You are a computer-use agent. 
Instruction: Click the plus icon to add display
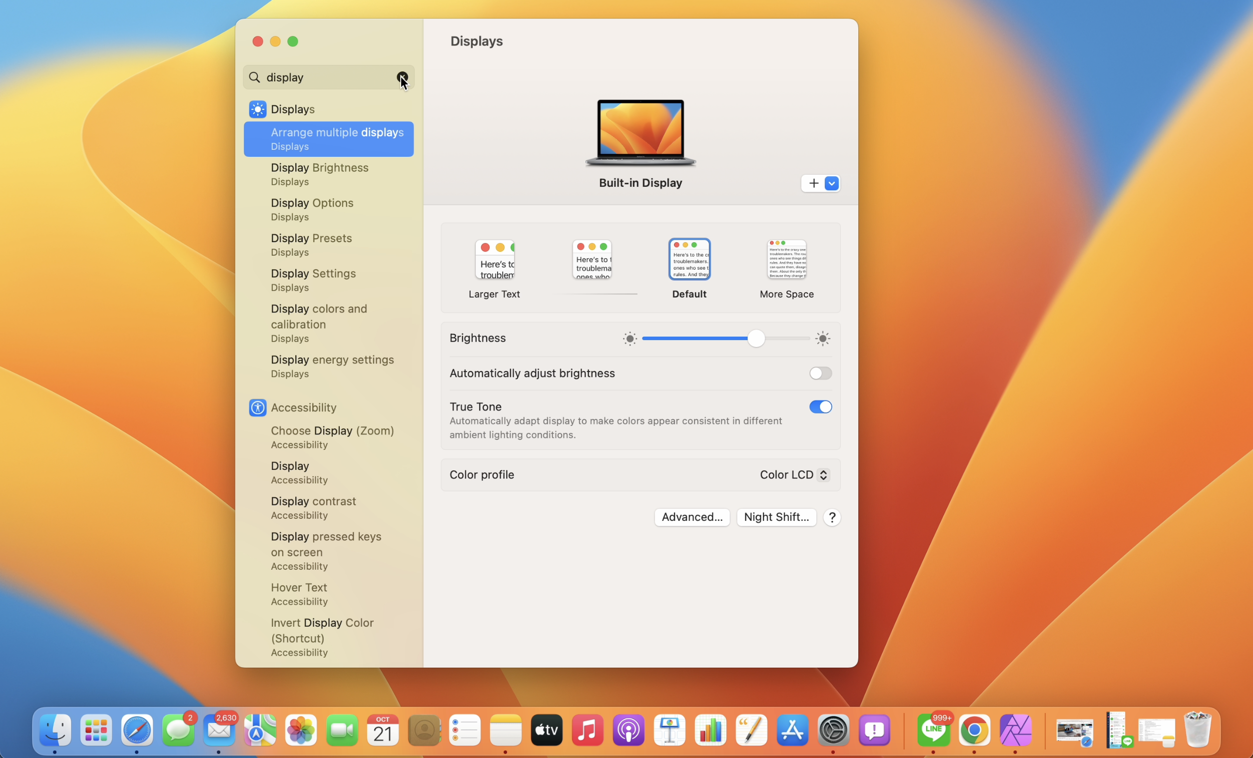pos(813,184)
